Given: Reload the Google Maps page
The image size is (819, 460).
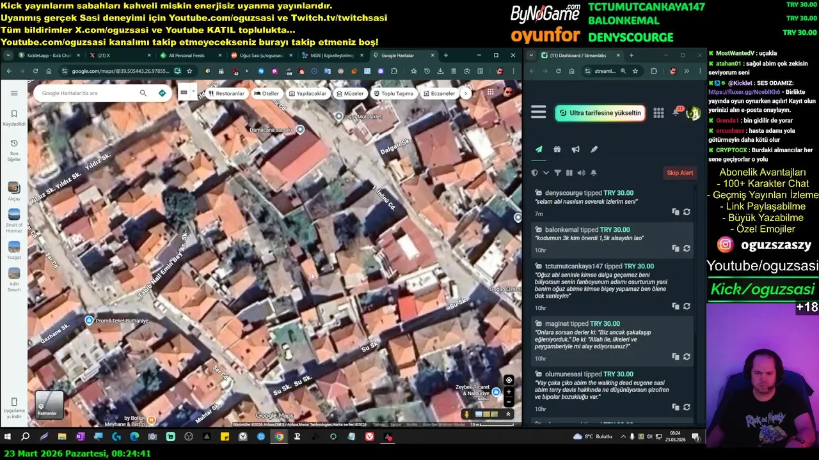Looking at the screenshot, I should point(35,71).
